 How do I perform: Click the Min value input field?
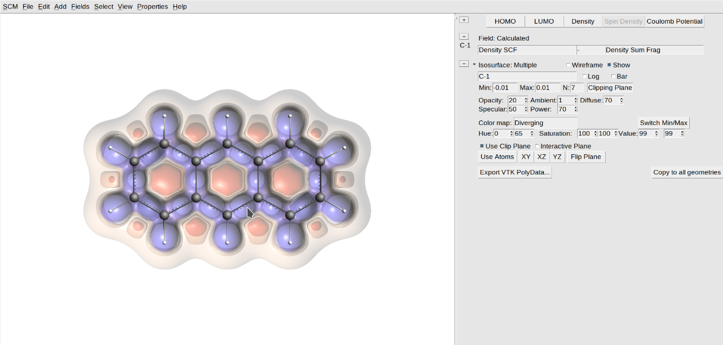(504, 87)
